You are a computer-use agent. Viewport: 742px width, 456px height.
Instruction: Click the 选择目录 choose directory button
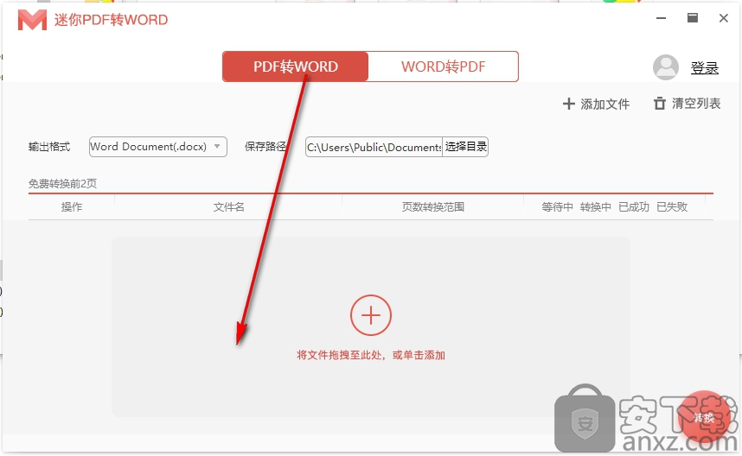click(x=465, y=147)
